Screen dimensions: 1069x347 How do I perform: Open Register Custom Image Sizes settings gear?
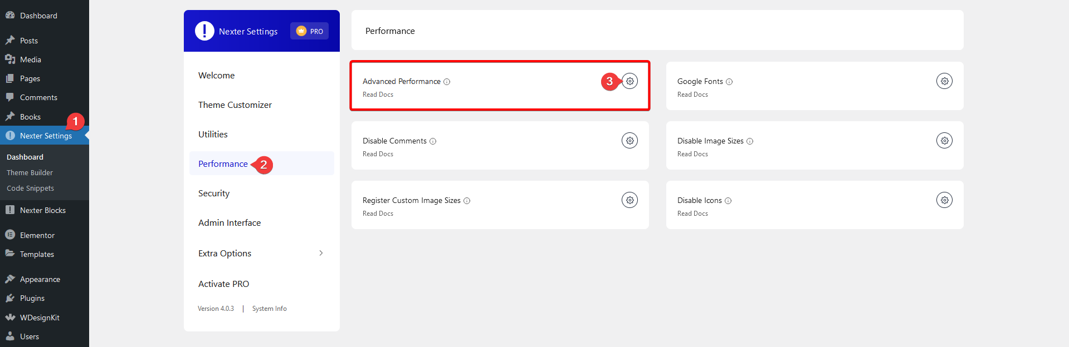pos(629,200)
